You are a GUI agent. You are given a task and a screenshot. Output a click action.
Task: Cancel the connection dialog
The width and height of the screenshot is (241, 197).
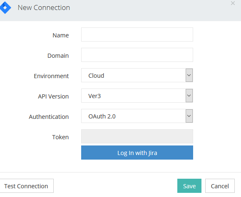[x=220, y=186]
